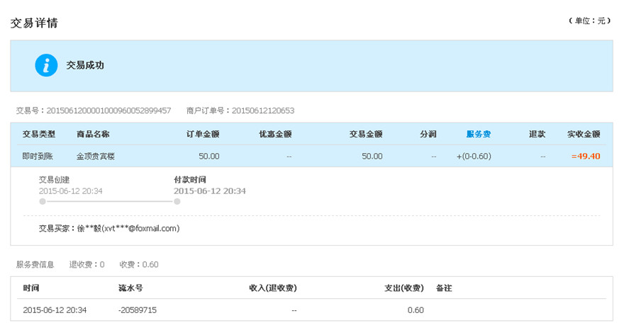Open the 服务费 column header link
The image size is (624, 335).
479,135
